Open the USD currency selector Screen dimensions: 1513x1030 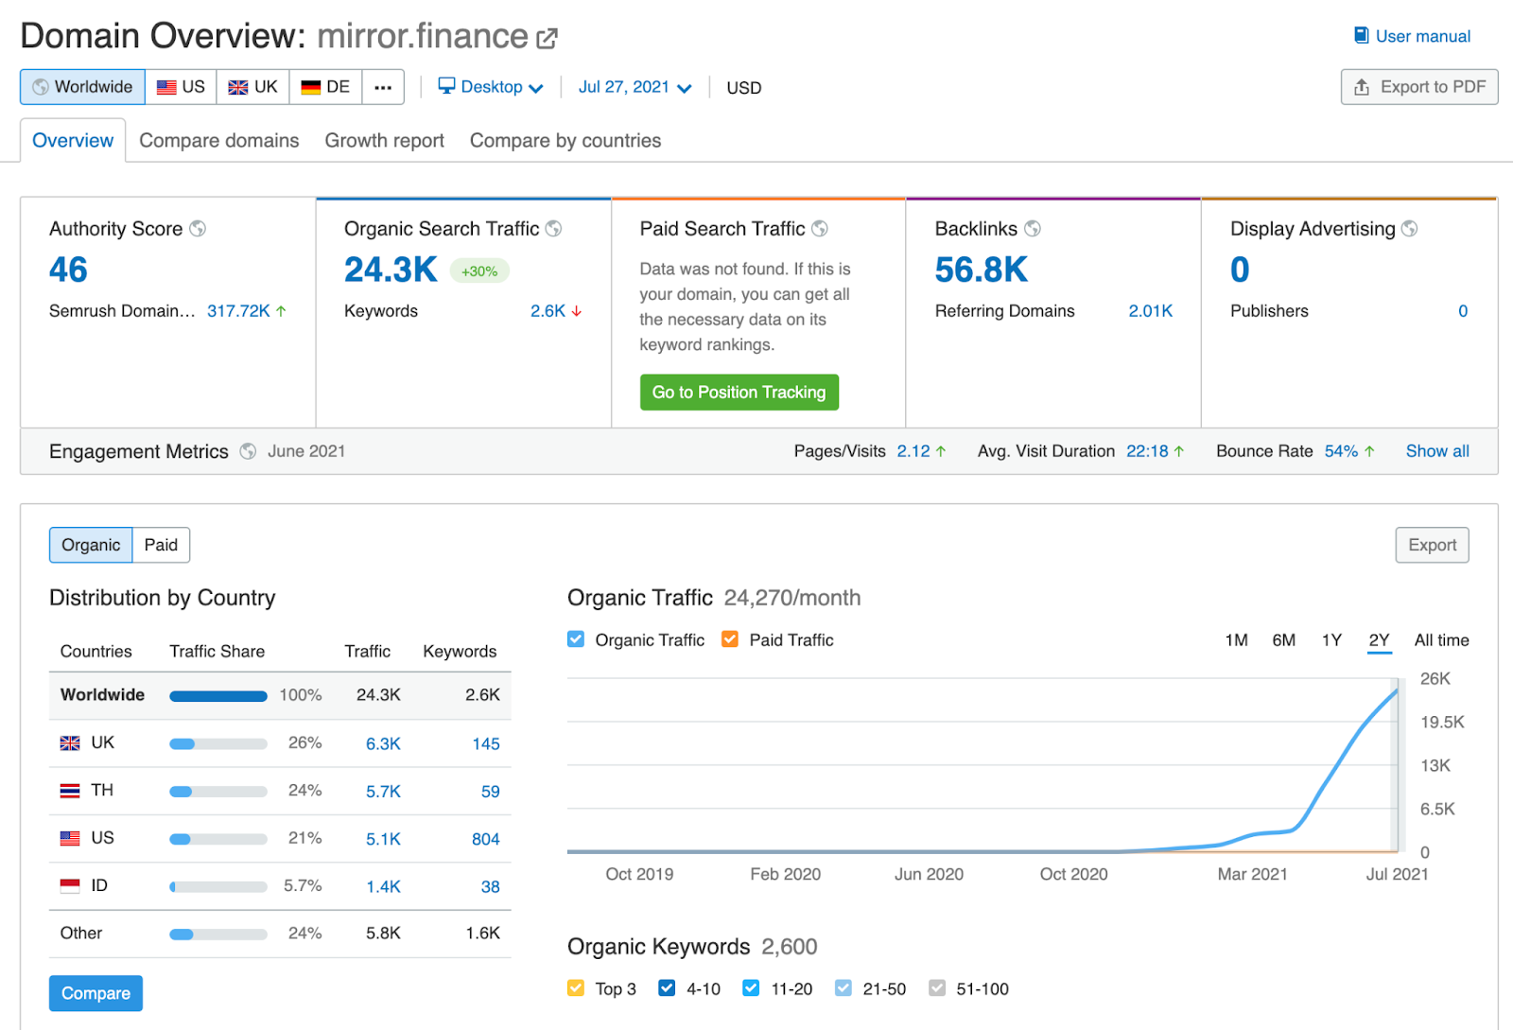(744, 88)
